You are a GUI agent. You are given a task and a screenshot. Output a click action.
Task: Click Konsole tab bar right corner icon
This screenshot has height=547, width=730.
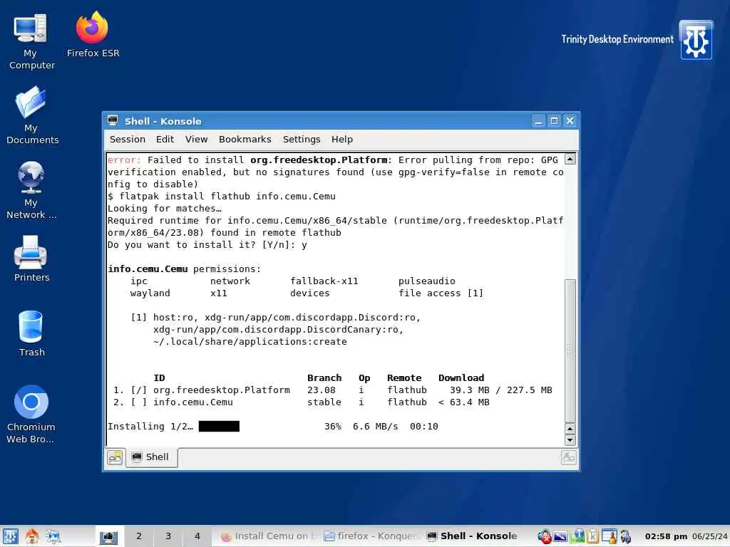pyautogui.click(x=569, y=458)
